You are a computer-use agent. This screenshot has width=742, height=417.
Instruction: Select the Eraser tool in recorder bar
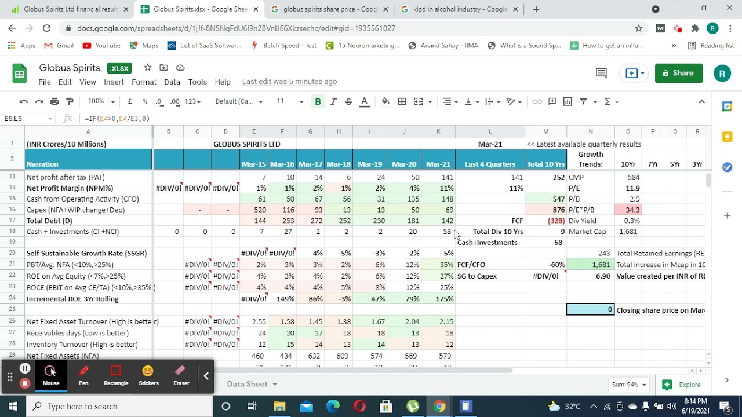[x=181, y=375]
